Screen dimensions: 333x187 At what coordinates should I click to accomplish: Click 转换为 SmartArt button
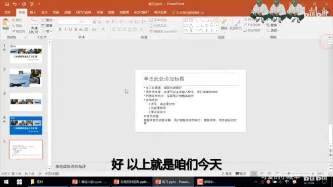[x=164, y=31]
